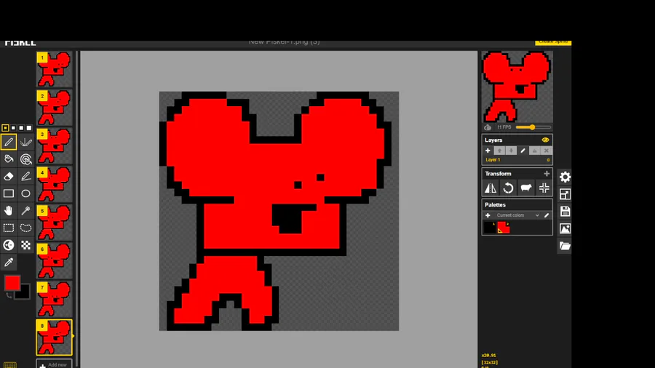Select frame 2 thumbnail
Screen dimensions: 655x368
[x=54, y=108]
